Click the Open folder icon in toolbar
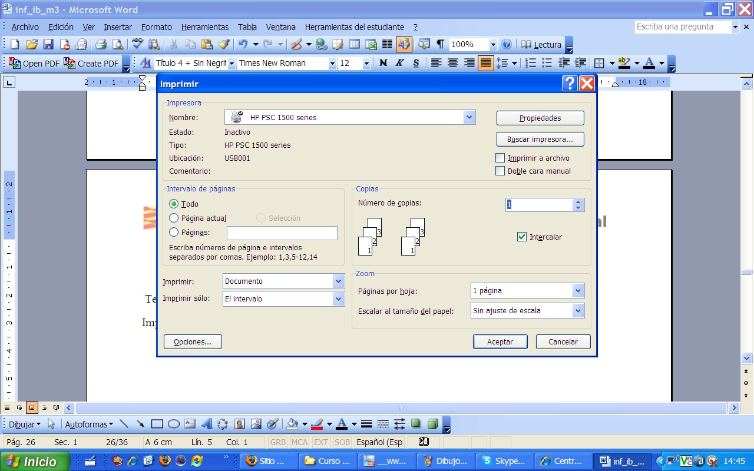This screenshot has width=754, height=471. click(32, 44)
